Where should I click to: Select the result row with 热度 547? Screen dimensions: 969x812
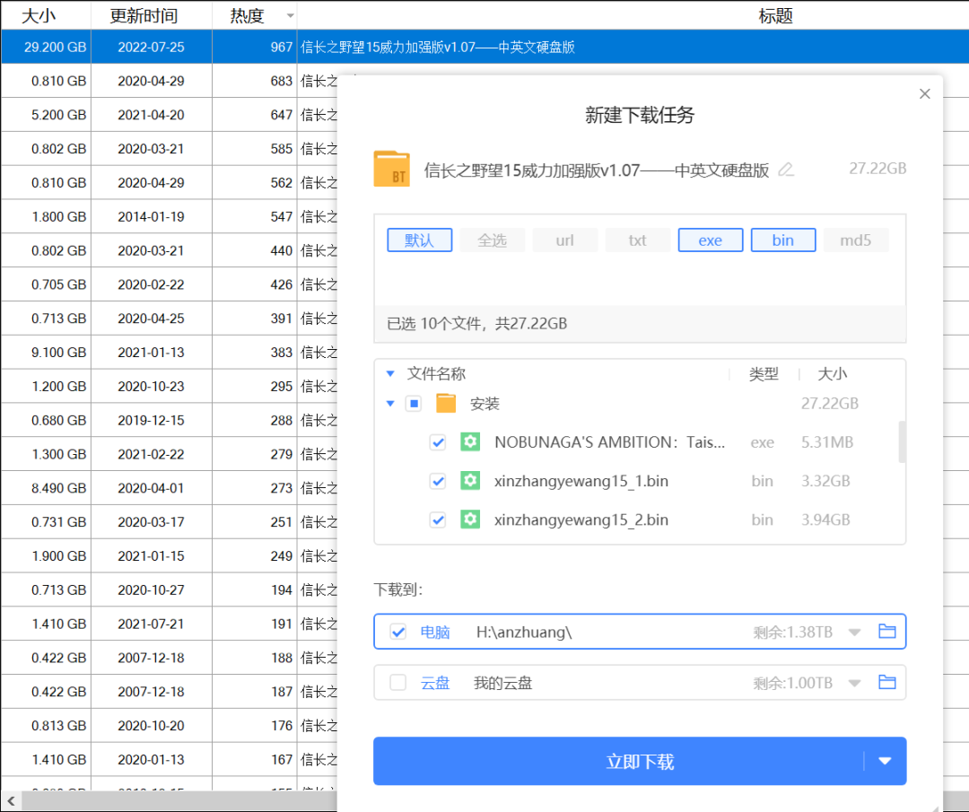(x=169, y=217)
